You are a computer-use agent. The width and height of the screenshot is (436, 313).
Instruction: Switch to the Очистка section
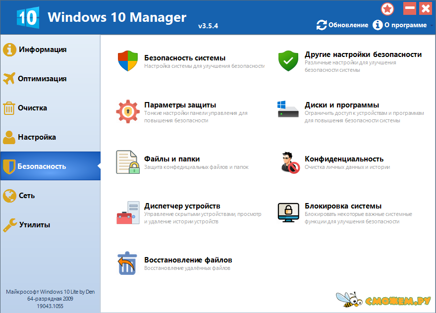point(51,108)
